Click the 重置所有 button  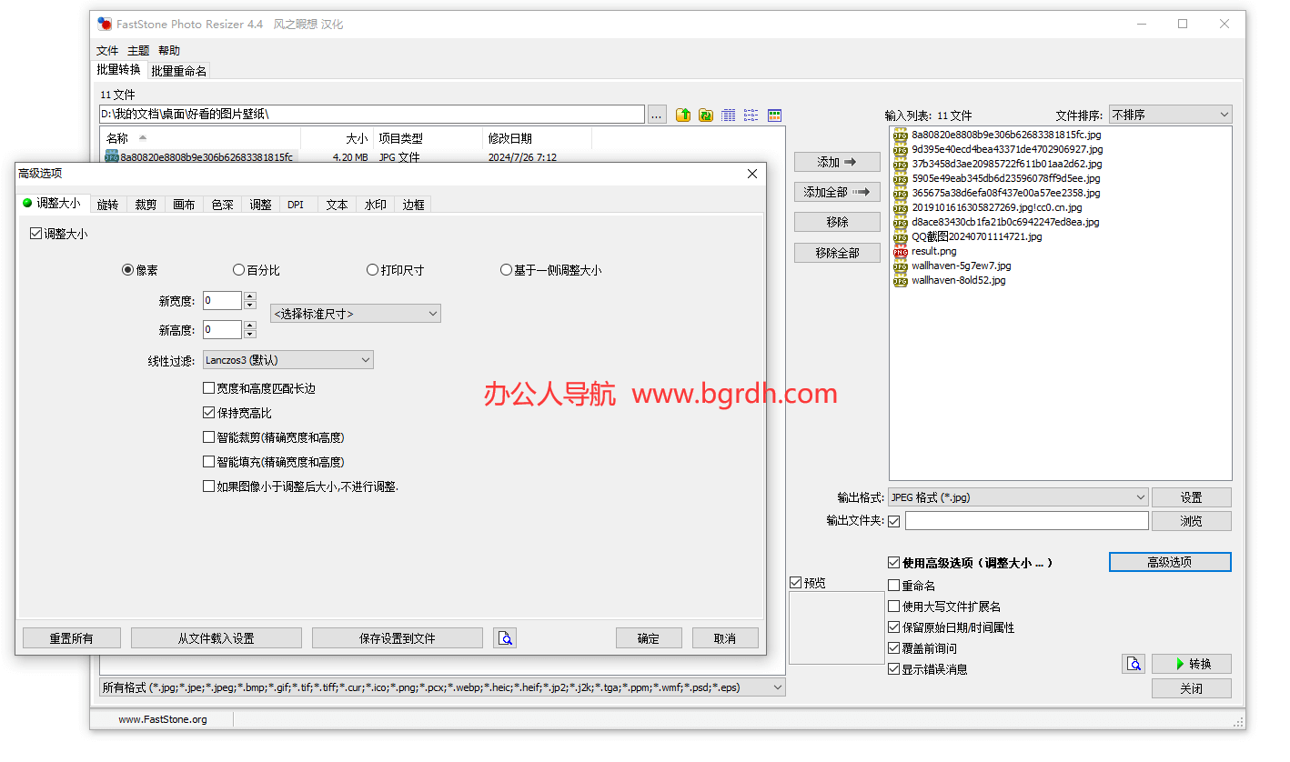click(x=71, y=637)
